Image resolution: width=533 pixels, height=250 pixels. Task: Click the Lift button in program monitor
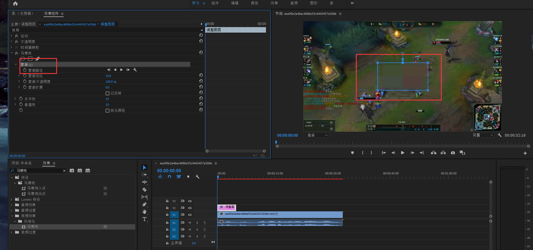433,153
